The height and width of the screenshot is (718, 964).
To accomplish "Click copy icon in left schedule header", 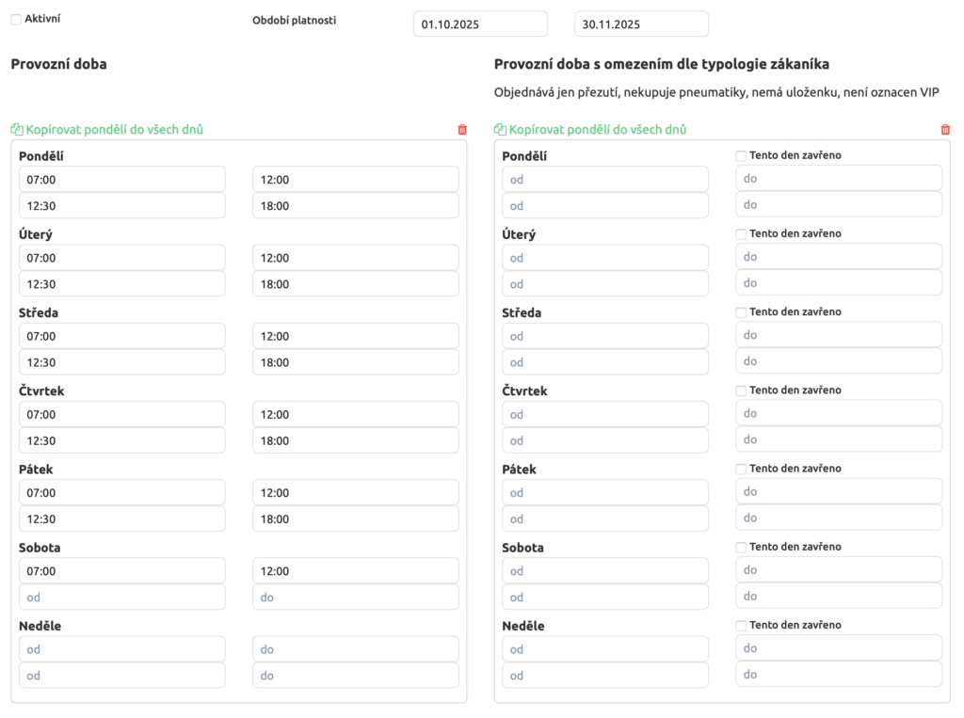I will [16, 130].
